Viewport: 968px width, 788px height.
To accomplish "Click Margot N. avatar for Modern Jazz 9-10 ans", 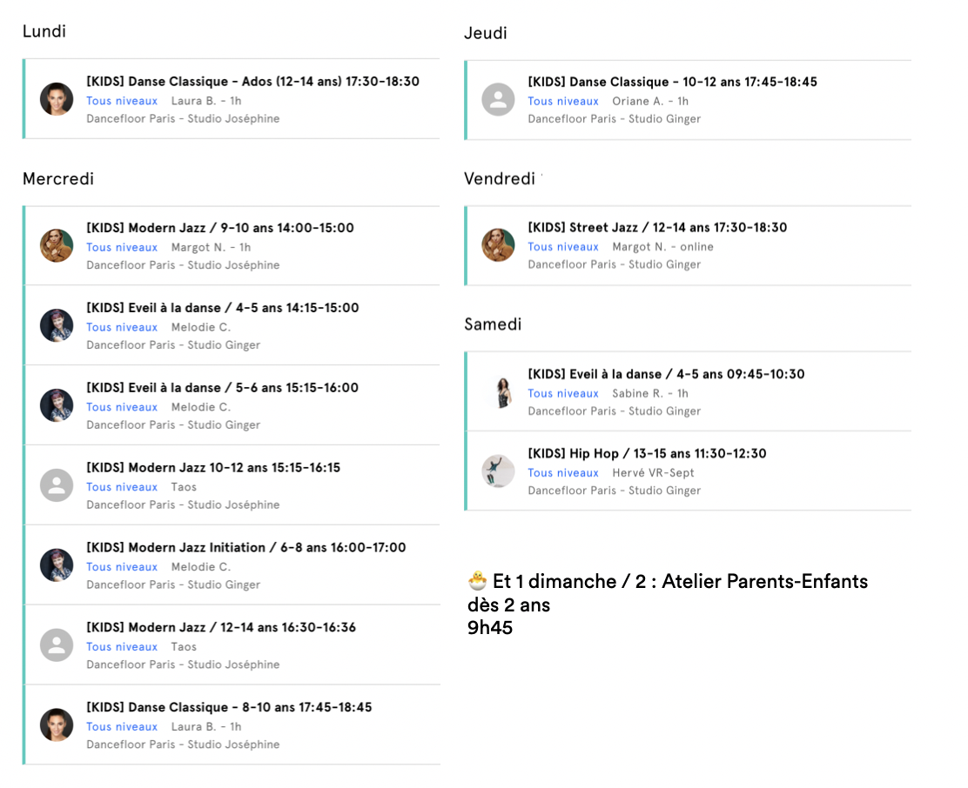I will tap(57, 245).
